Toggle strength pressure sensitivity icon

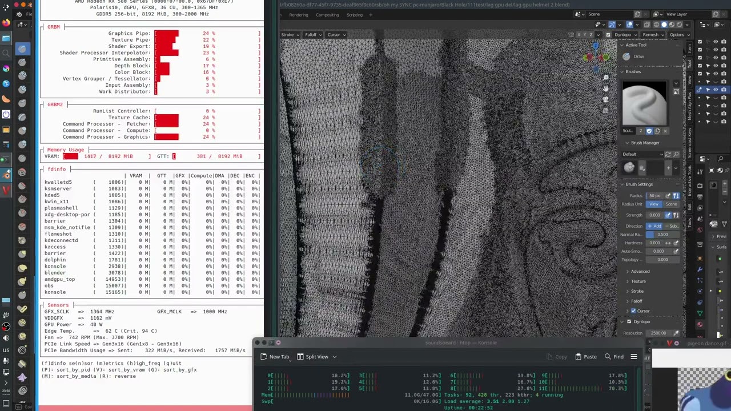[669, 215]
